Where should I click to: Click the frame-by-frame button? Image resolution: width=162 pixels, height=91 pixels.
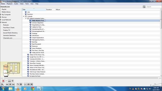coord(13,81)
